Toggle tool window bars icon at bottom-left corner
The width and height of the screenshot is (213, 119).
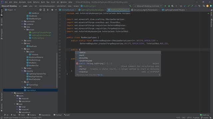[x=2, y=118]
